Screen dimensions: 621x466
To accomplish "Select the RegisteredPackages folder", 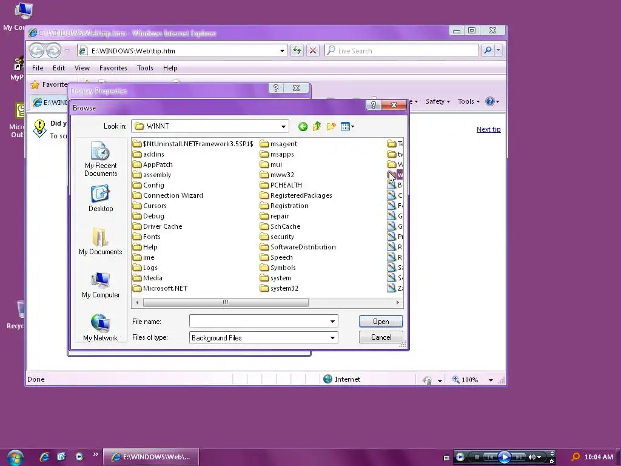I will [x=296, y=195].
